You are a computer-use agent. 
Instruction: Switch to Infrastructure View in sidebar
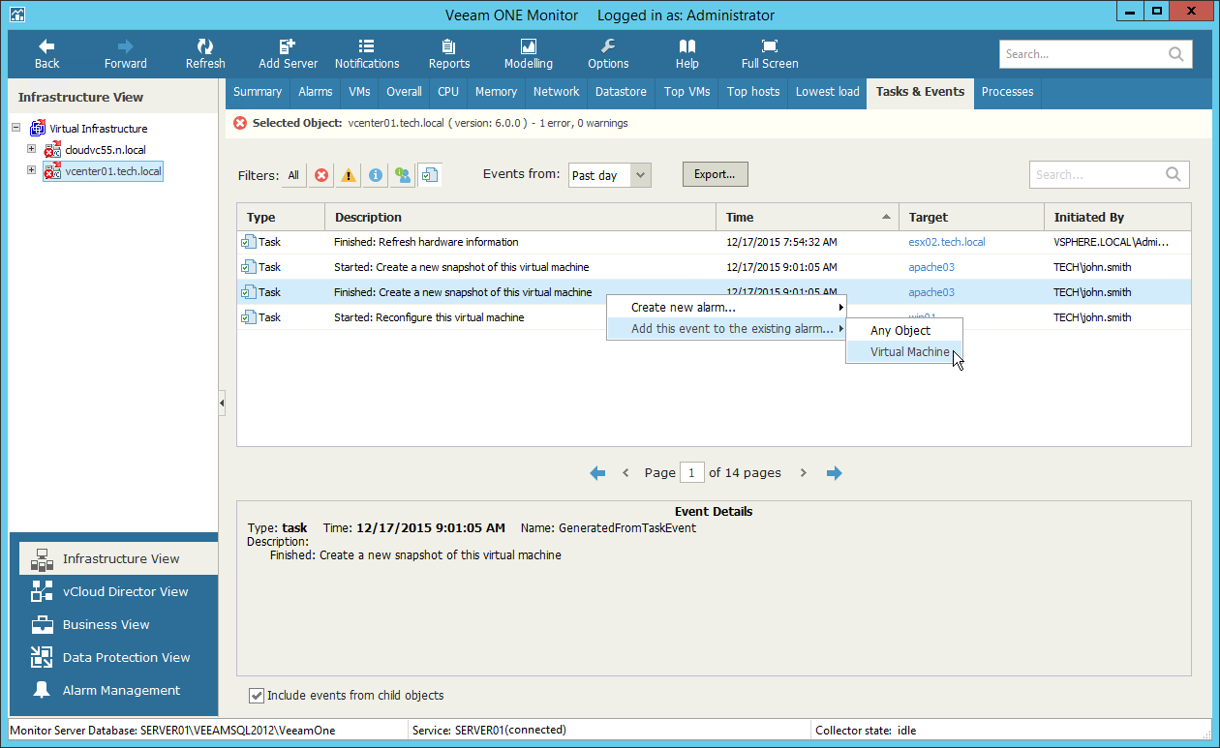[118, 558]
